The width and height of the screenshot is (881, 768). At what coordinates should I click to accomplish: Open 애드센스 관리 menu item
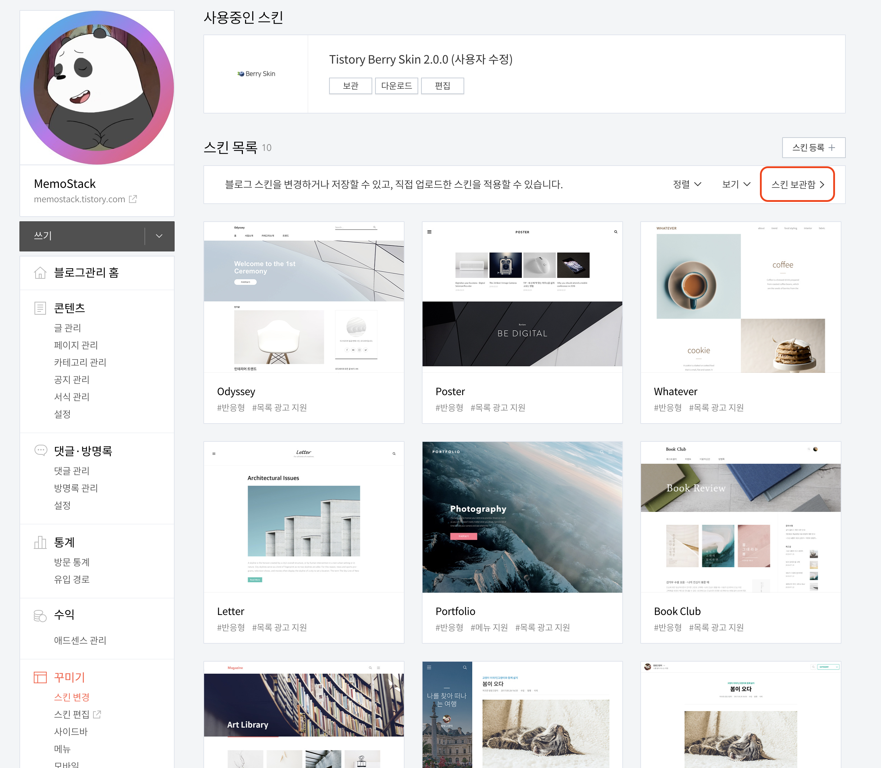click(x=80, y=640)
